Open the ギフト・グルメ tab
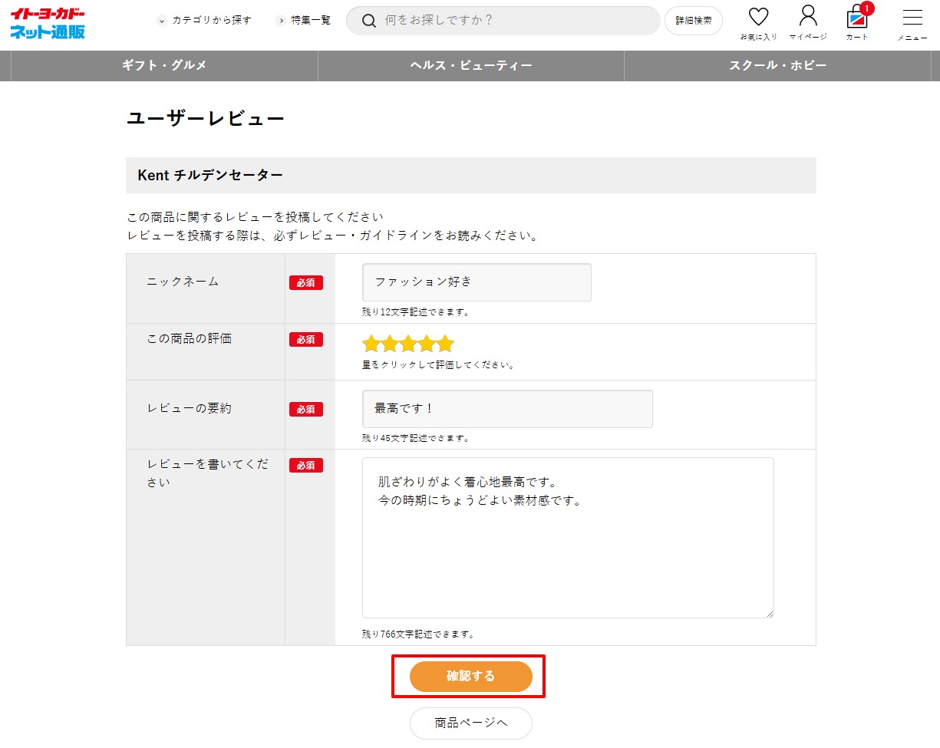 tap(164, 66)
